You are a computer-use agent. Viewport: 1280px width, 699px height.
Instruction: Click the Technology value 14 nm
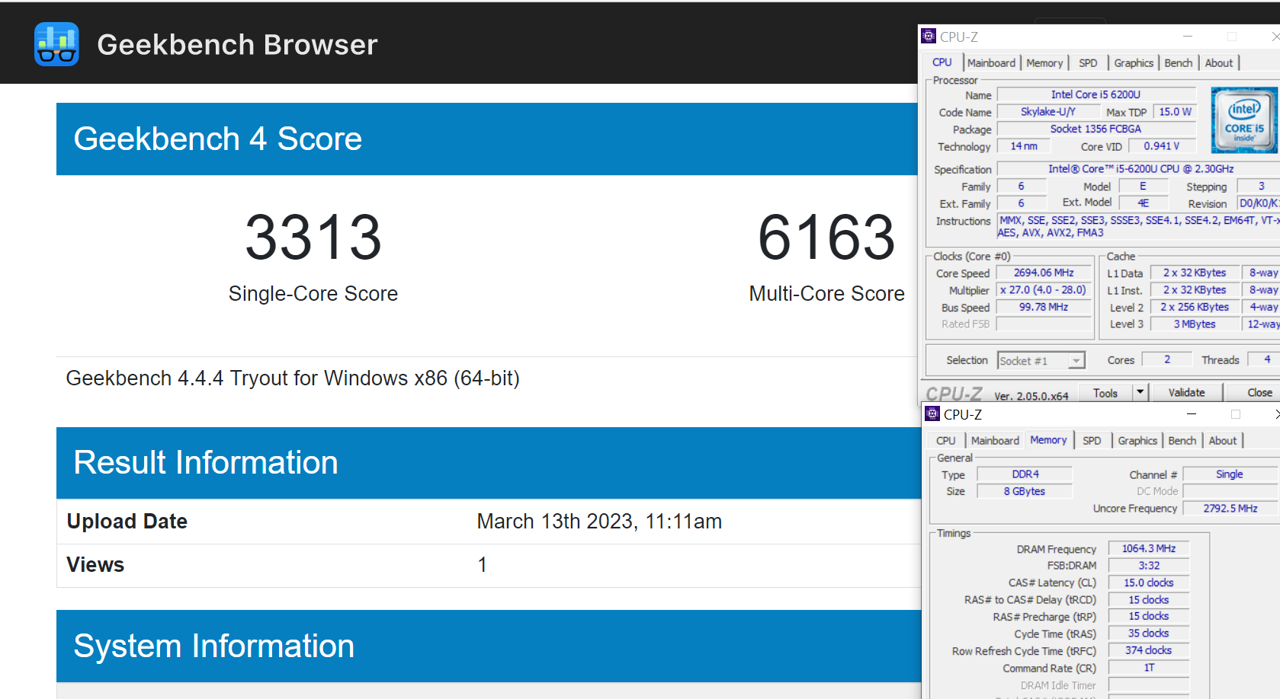[1024, 146]
